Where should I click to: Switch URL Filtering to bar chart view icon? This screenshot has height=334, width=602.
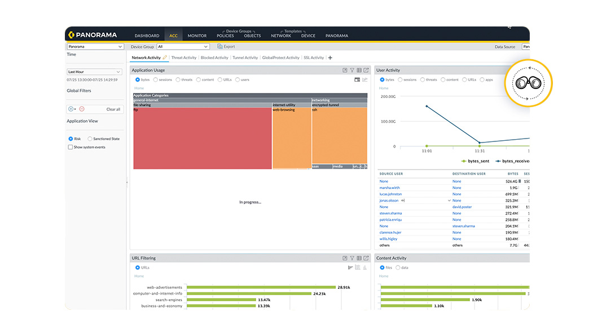point(350,267)
